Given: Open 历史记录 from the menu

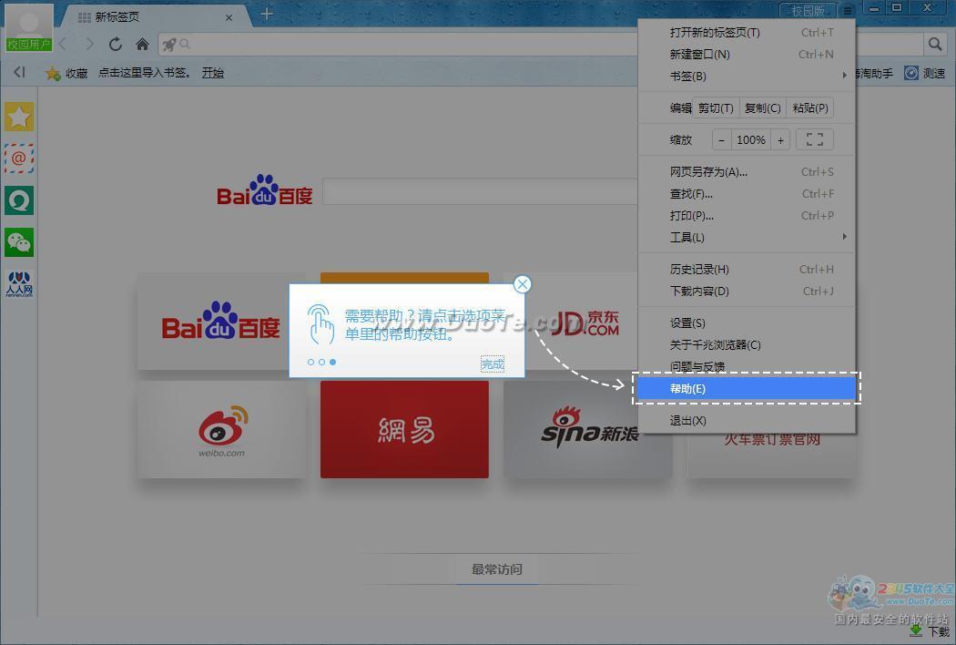Looking at the screenshot, I should coord(747,269).
